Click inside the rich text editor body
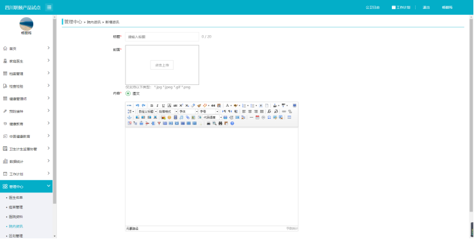 tap(211, 176)
